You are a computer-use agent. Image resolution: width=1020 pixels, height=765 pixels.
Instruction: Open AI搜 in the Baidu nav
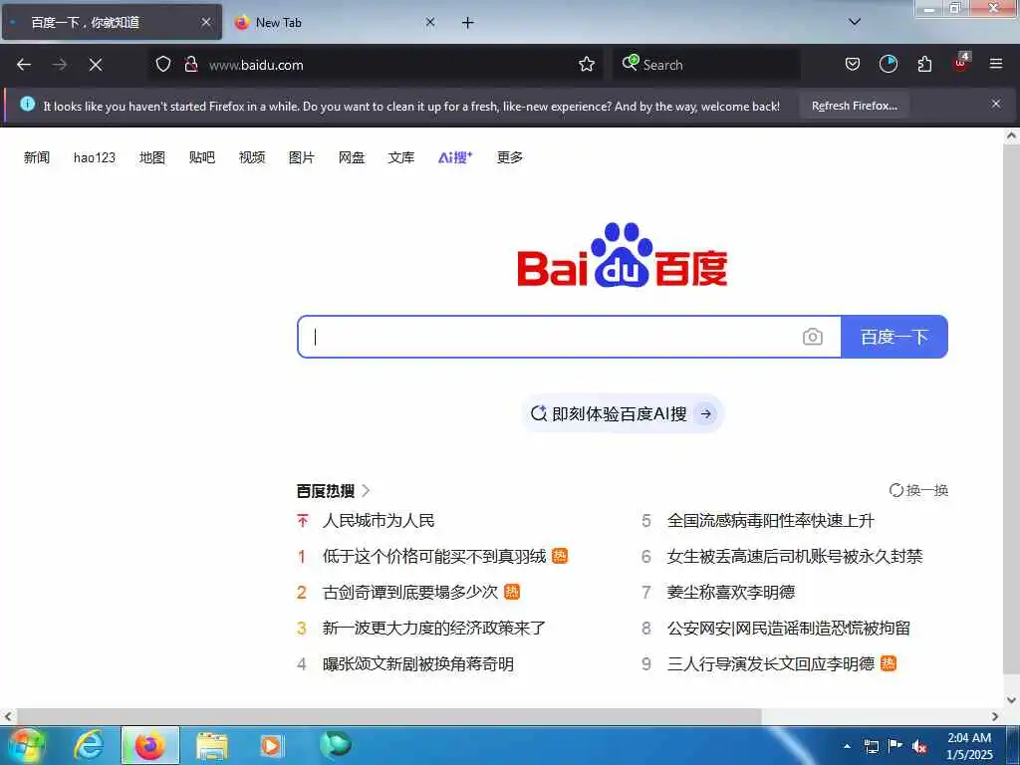tap(455, 157)
